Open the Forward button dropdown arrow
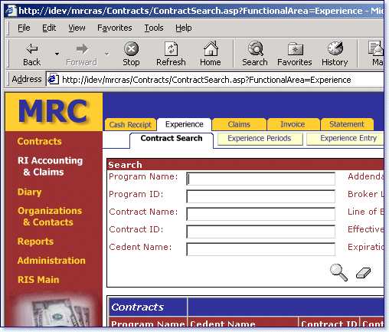The width and height of the screenshot is (389, 332). (x=107, y=54)
